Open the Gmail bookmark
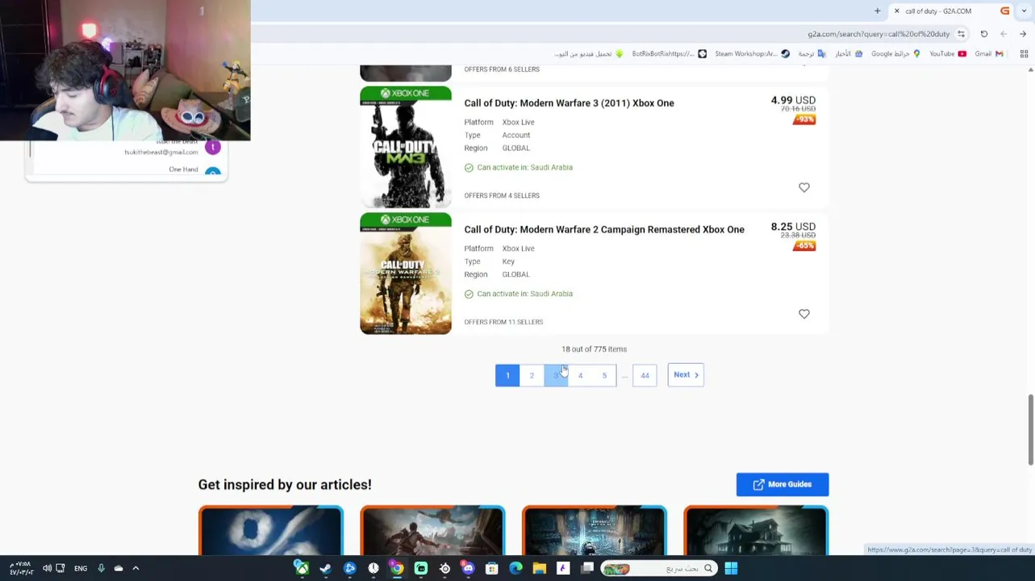This screenshot has width=1035, height=581. (988, 54)
